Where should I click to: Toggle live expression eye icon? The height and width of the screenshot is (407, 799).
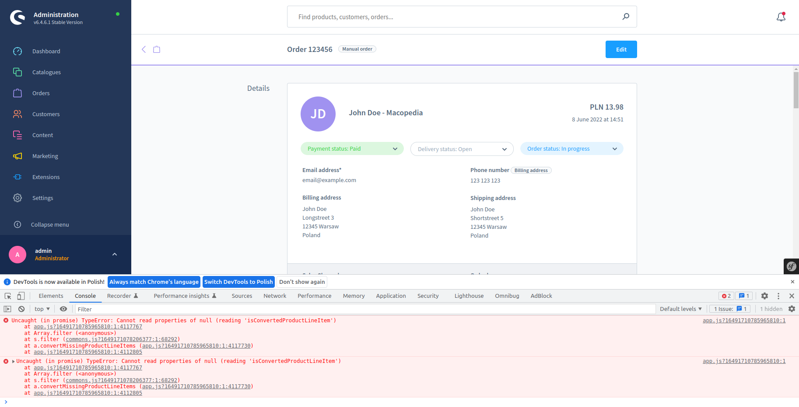coord(63,309)
